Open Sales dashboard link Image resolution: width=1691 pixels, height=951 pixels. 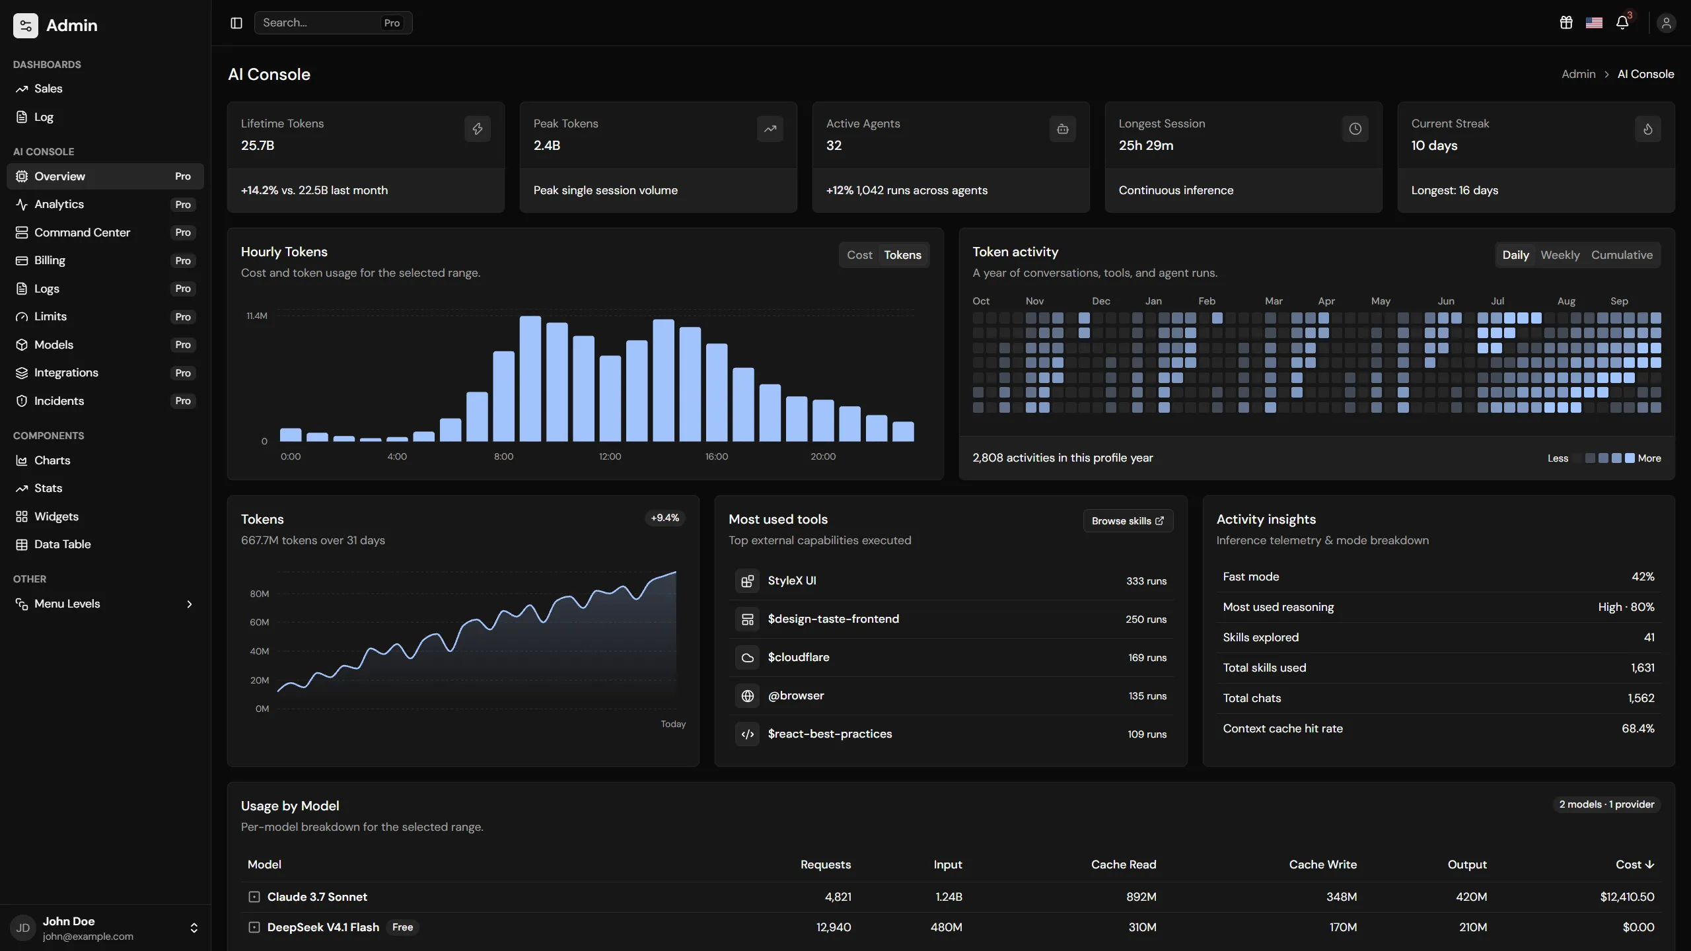pyautogui.click(x=106, y=88)
